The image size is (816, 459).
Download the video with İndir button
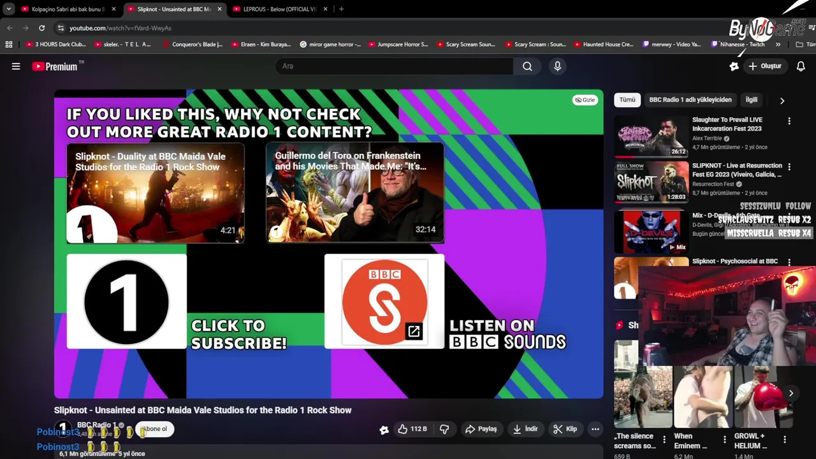tap(525, 429)
